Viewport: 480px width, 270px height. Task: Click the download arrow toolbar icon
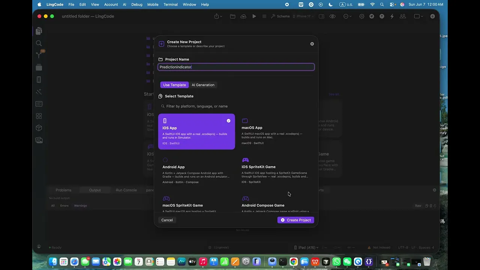point(432,16)
